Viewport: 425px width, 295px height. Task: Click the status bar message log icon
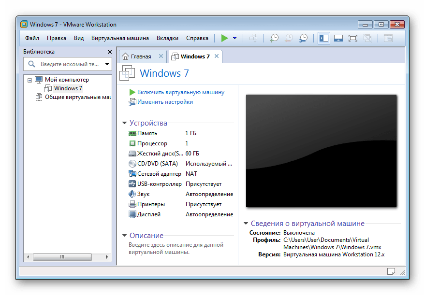[391, 271]
